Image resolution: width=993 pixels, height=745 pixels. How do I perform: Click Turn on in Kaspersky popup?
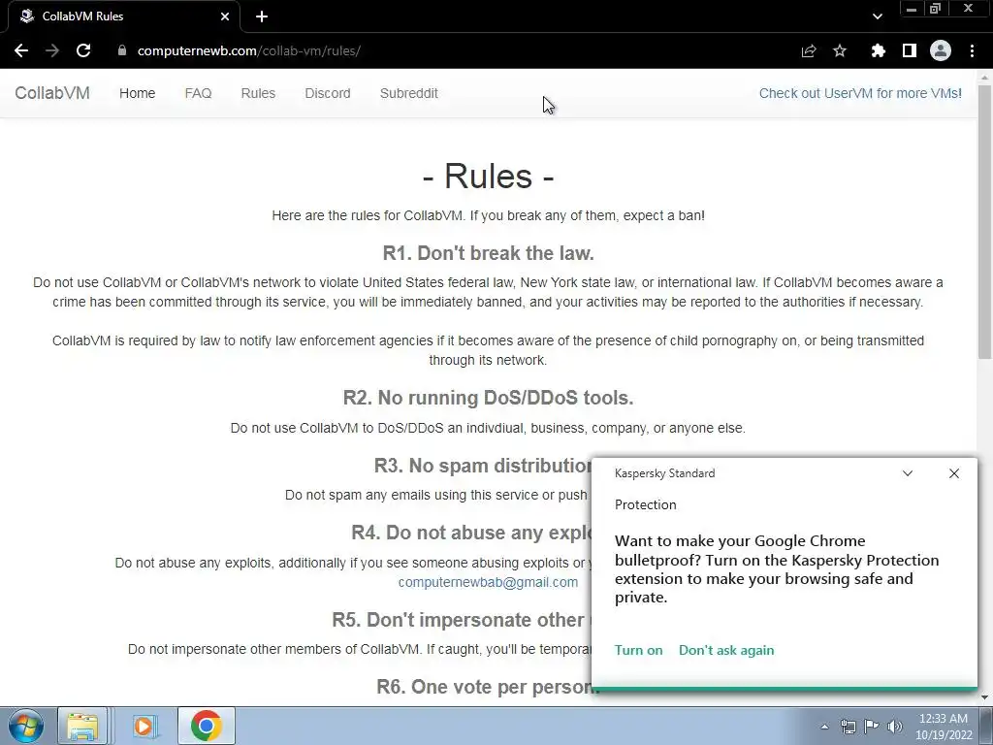[638, 650]
